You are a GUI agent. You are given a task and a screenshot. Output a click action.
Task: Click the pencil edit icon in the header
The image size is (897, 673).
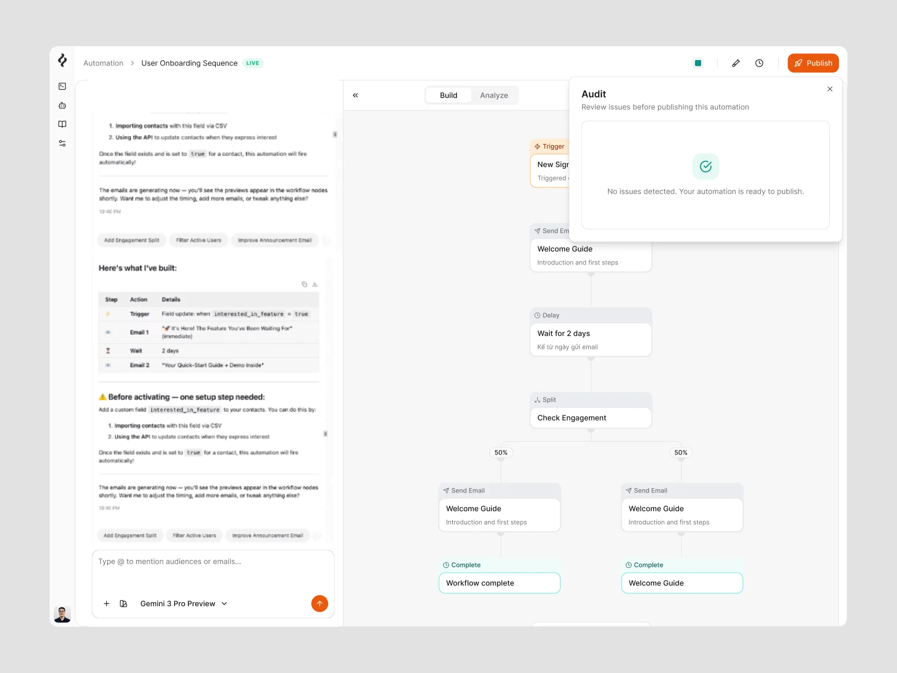(x=736, y=63)
